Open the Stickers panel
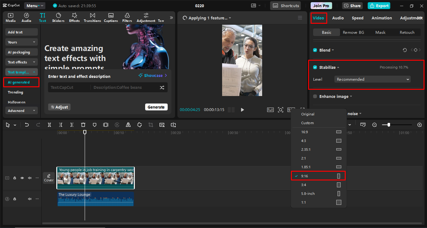 (x=58, y=17)
